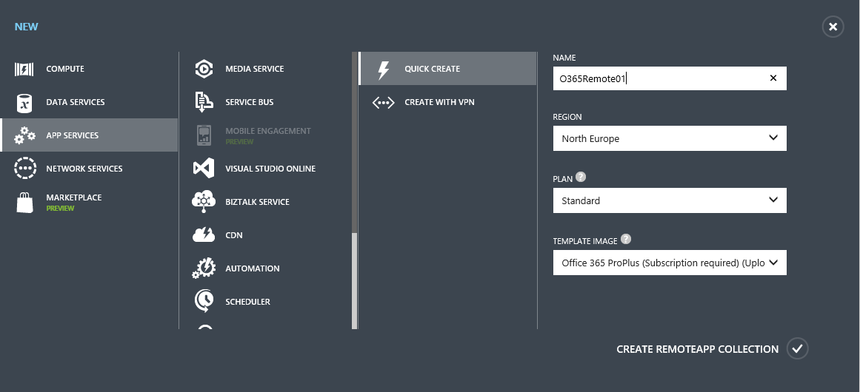Image resolution: width=860 pixels, height=392 pixels.
Task: Clear the Name field with X
Action: (x=773, y=78)
